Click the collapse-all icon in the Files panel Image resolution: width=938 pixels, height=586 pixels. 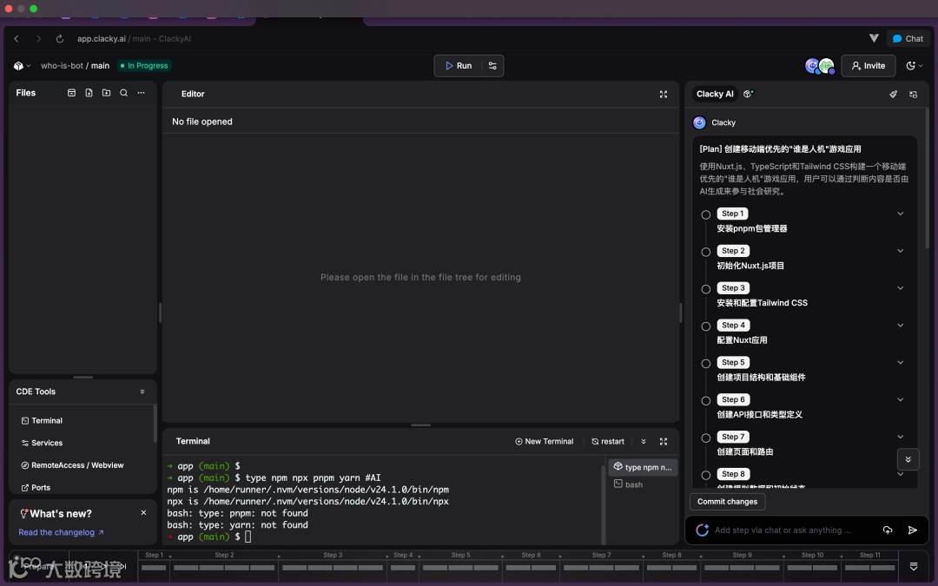coord(72,93)
